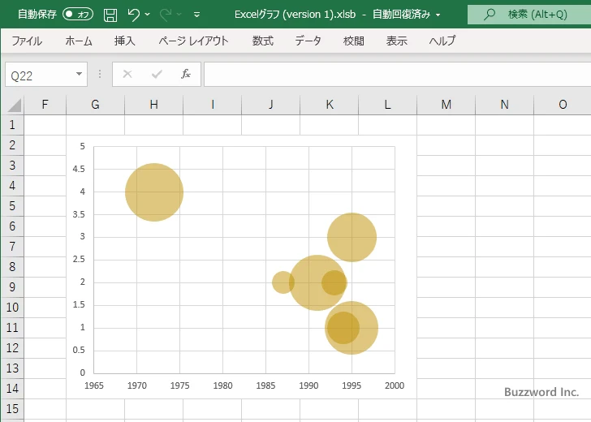Select row 1 header
Image resolution: width=591 pixels, height=422 pixels.
pos(12,125)
